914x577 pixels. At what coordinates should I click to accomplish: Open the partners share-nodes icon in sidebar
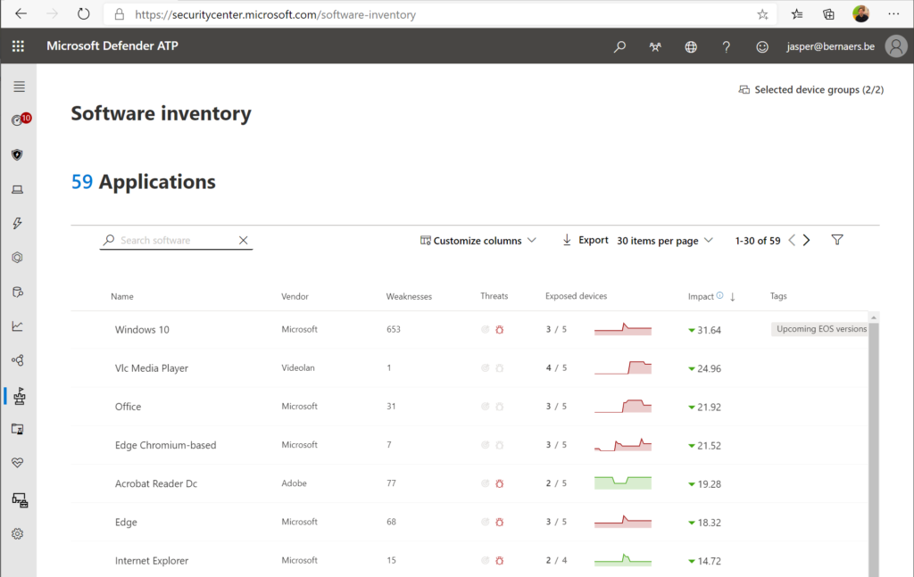pyautogui.click(x=18, y=360)
